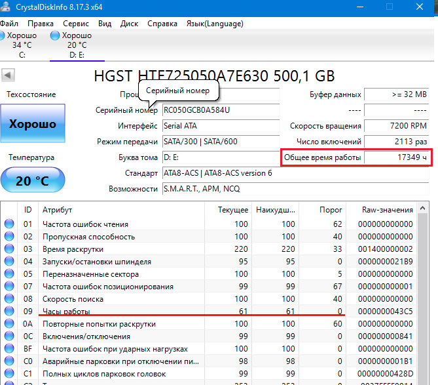Screen dimensions: 438x385
Task: Click the 2113 раз power-on count field
Action: tap(396, 142)
